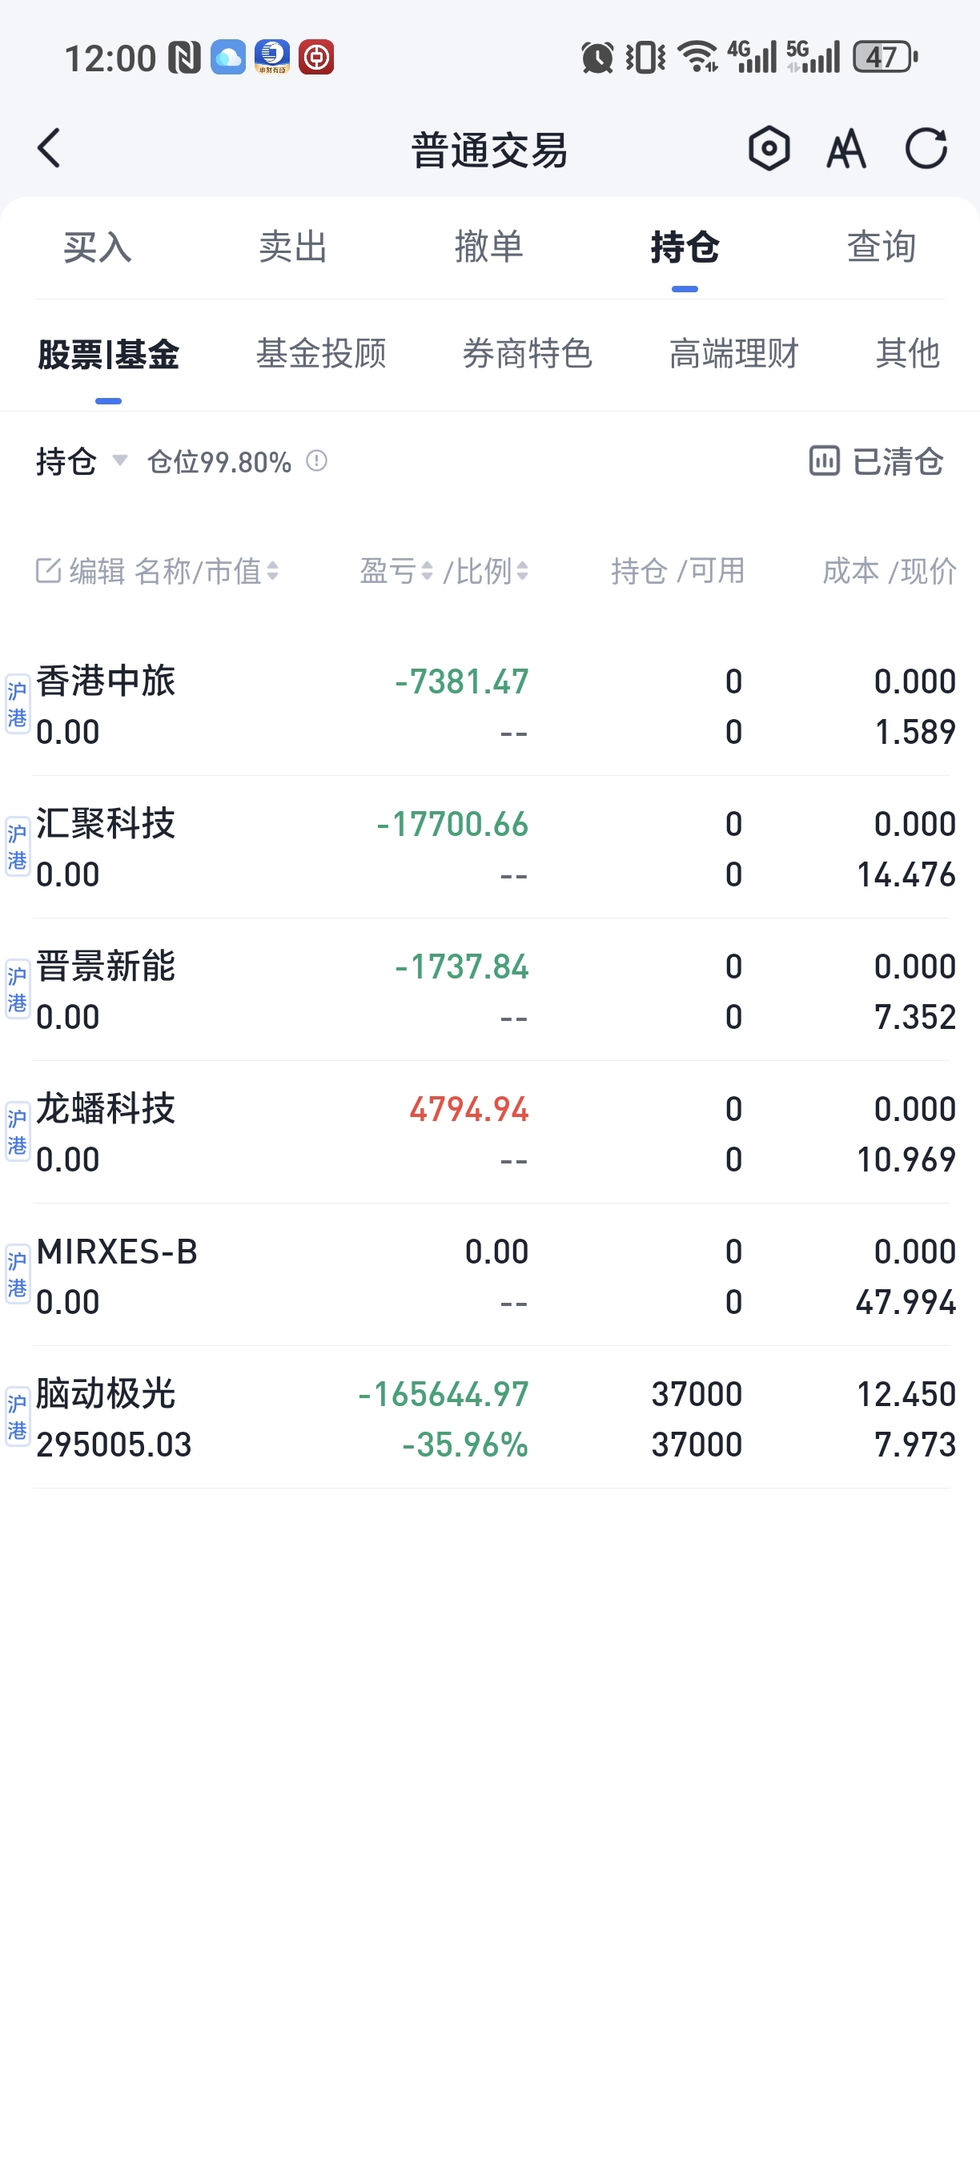Open the 查询 tab
This screenshot has width=980, height=2162.
(881, 247)
